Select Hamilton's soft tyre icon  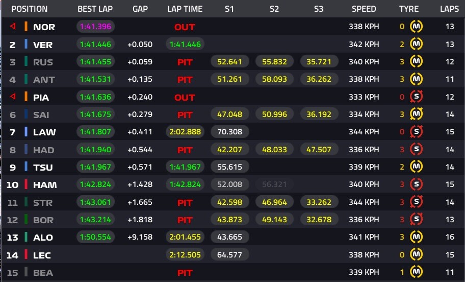[x=417, y=184]
